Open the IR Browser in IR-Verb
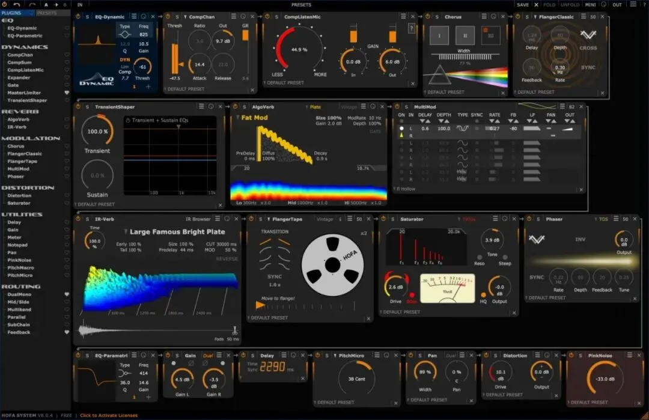649x420 pixels. click(198, 219)
